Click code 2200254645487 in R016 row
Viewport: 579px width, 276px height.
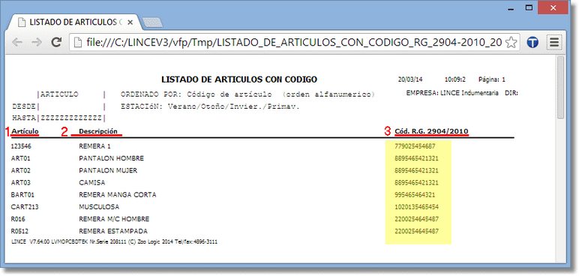(x=416, y=219)
